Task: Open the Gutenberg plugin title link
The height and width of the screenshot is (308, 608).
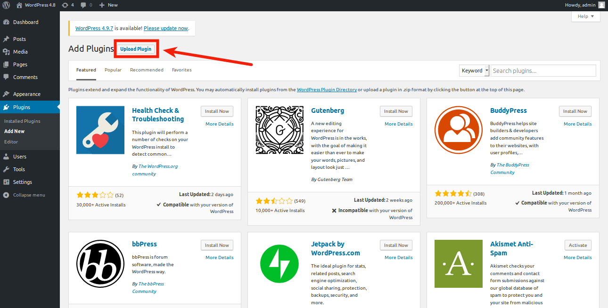Action: [328, 111]
